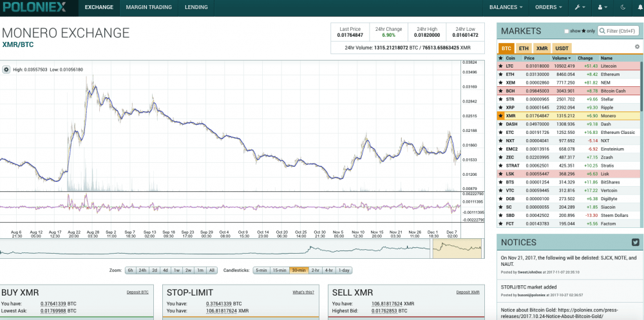Star the SC Siacoin row

point(500,207)
